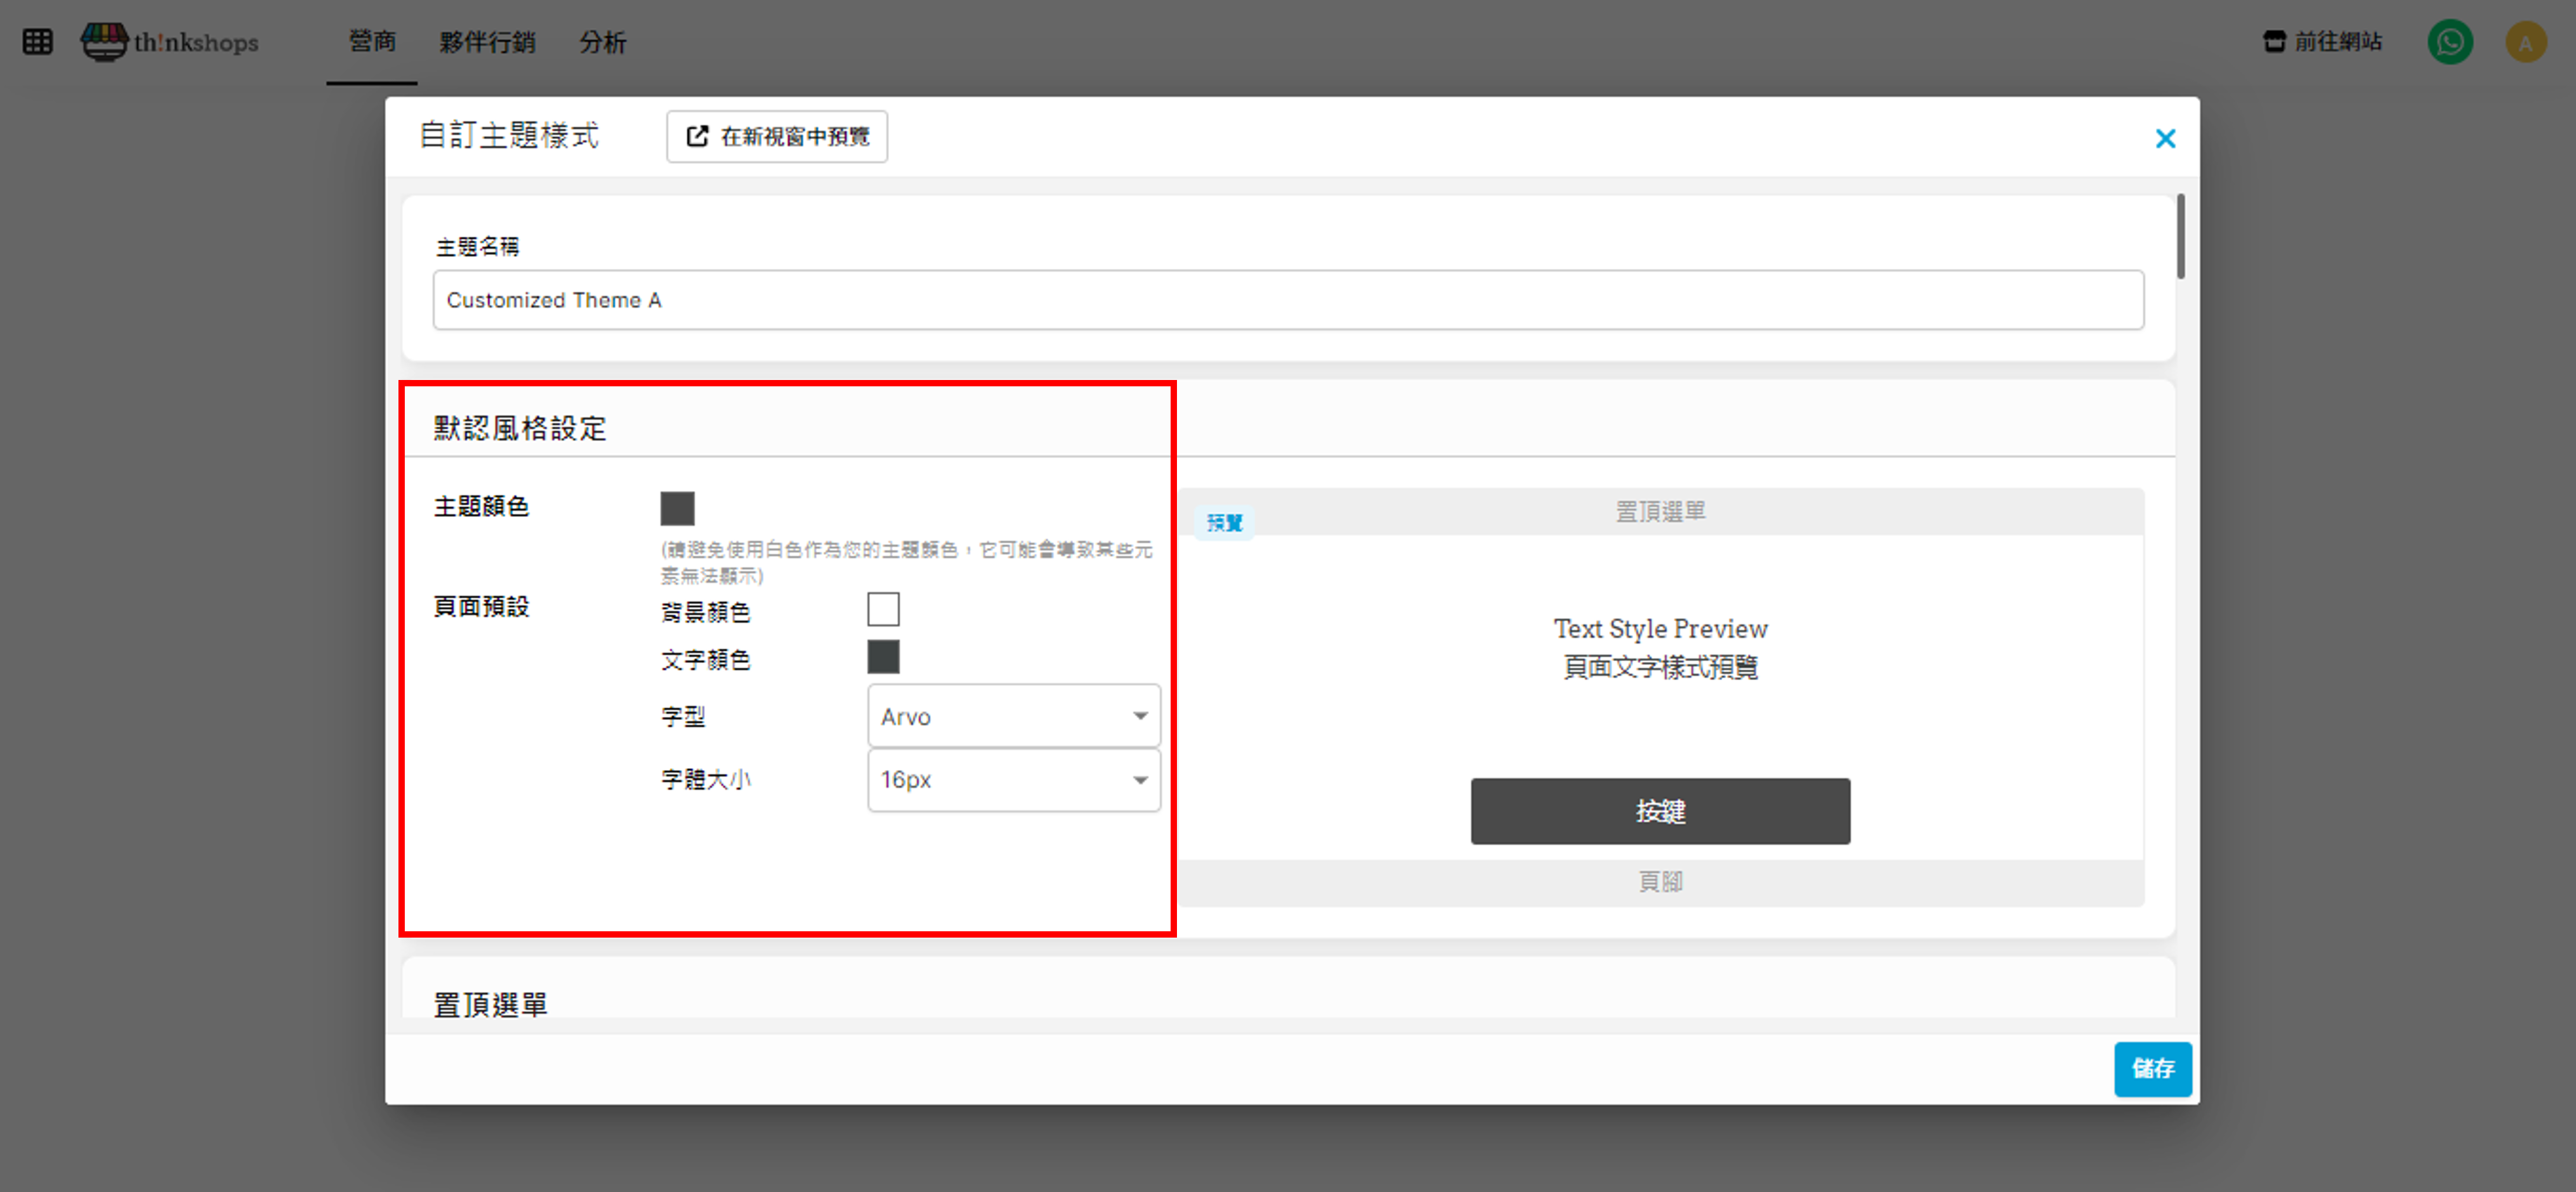Close the 自訂主題樣式 dialog
The height and width of the screenshot is (1192, 2576).
(x=2165, y=139)
